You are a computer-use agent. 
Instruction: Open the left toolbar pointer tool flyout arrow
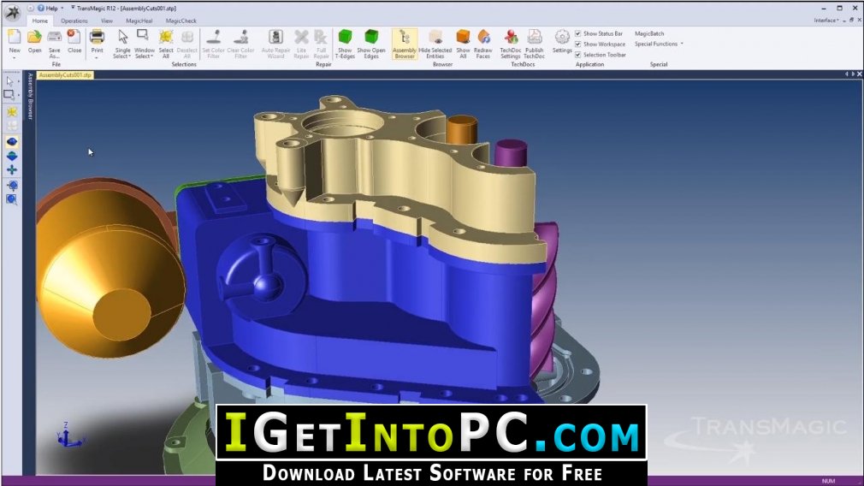coord(18,81)
